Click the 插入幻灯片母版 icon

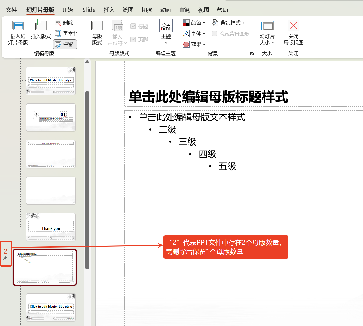tap(18, 26)
